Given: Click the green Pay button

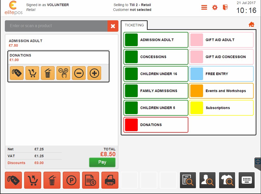Looking at the screenshot, I should pyautogui.click(x=102, y=162).
